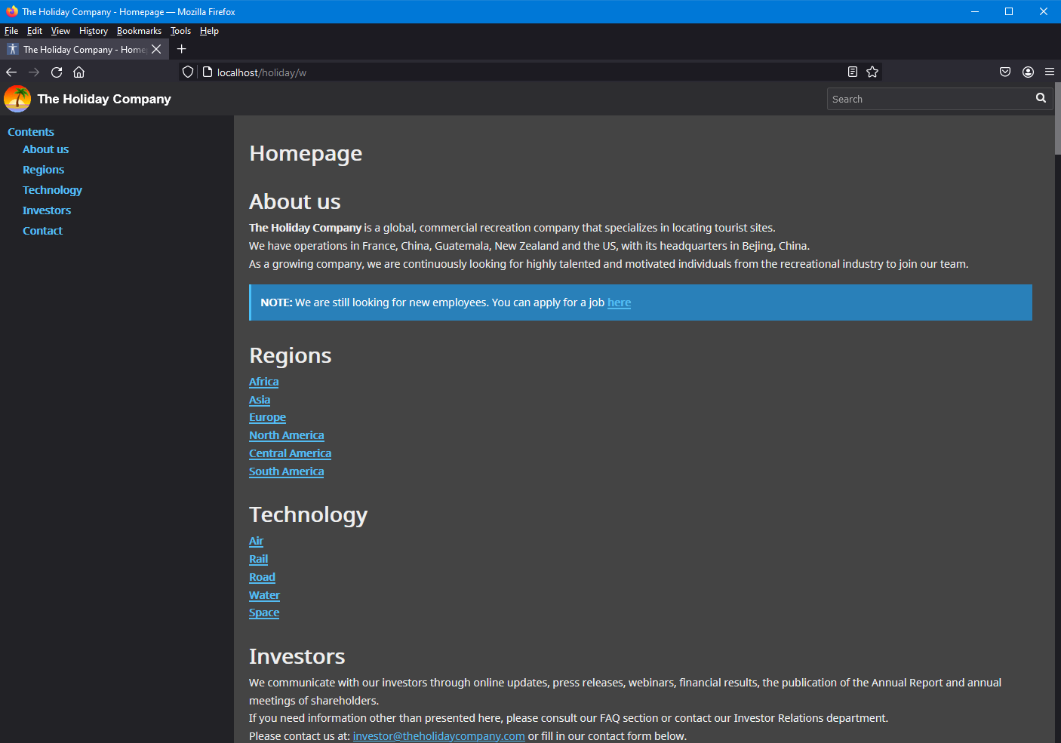Click the Forward navigation arrow
Viewport: 1061px width, 743px height.
[x=34, y=72]
